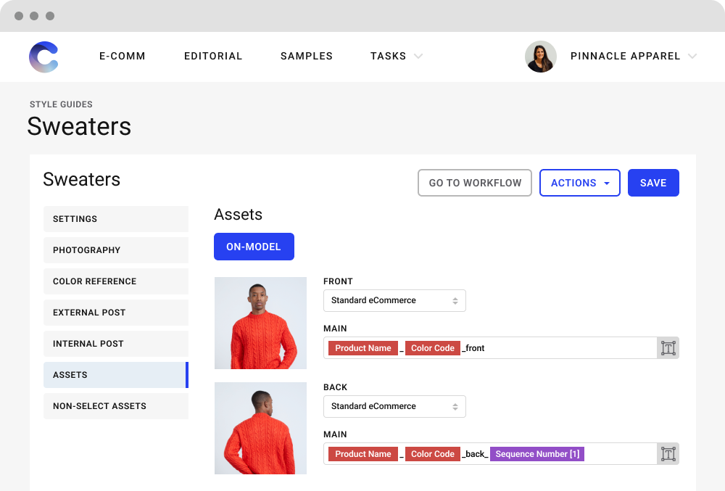Open the Editorial menu item
Image resolution: width=725 pixels, height=491 pixels.
tap(213, 57)
